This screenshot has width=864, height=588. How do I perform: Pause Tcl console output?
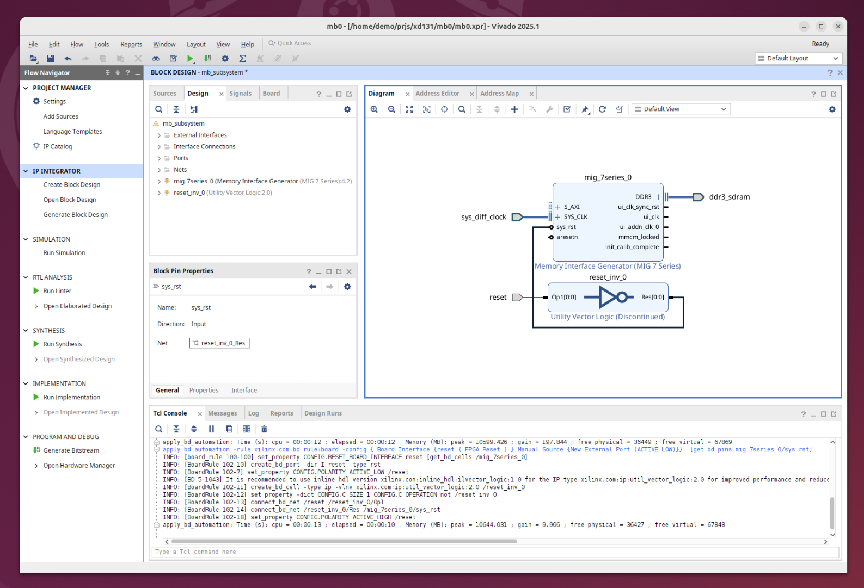pyautogui.click(x=211, y=429)
